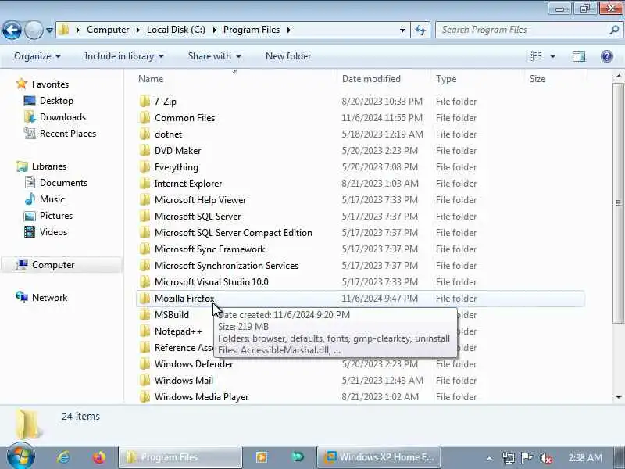Focus the Search Program Files field

[x=528, y=30]
